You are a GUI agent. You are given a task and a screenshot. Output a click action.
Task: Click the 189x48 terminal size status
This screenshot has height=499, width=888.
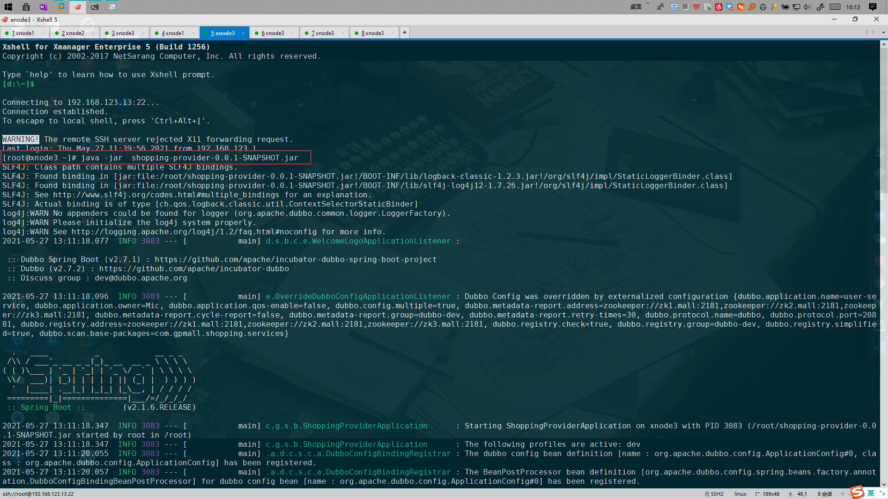[x=767, y=494]
